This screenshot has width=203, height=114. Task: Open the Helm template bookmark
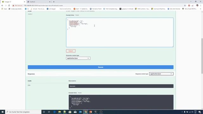pyautogui.click(x=110, y=9)
